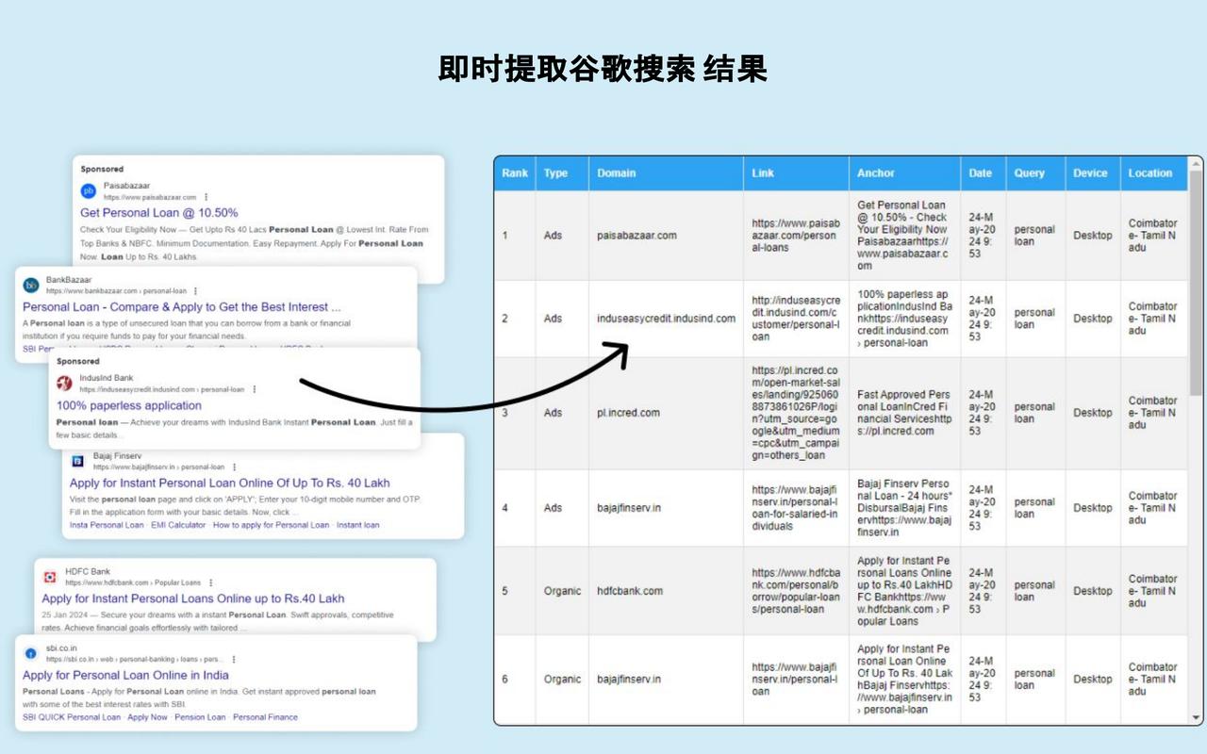Screen dimensions: 1207x754
Task: Open 'Apply for Personal Loan Online in India'
Action: (126, 675)
